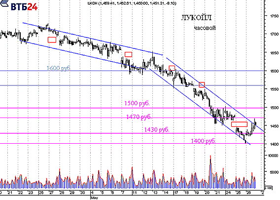Select the ЛУКОЙЛ chart title

(x=196, y=18)
